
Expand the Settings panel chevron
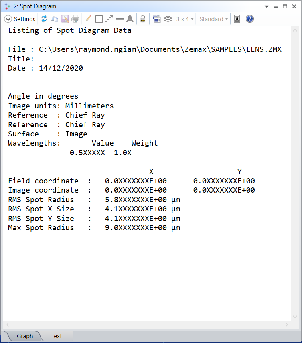tap(8, 19)
